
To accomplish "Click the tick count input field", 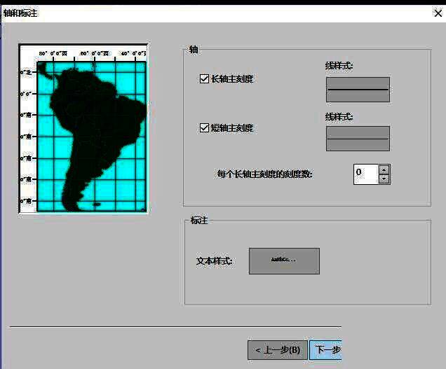I will click(365, 174).
